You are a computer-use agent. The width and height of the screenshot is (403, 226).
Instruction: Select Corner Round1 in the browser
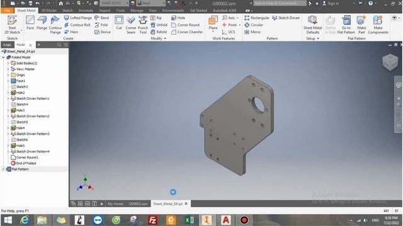(x=25, y=158)
